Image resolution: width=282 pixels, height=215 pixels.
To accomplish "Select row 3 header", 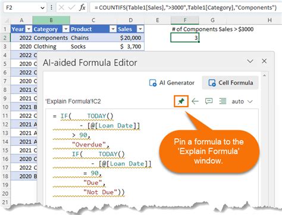I will tap(5, 46).
